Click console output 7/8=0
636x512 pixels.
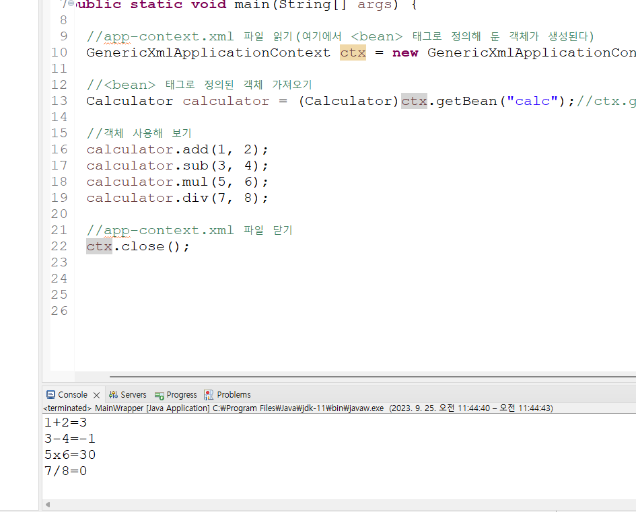click(66, 471)
